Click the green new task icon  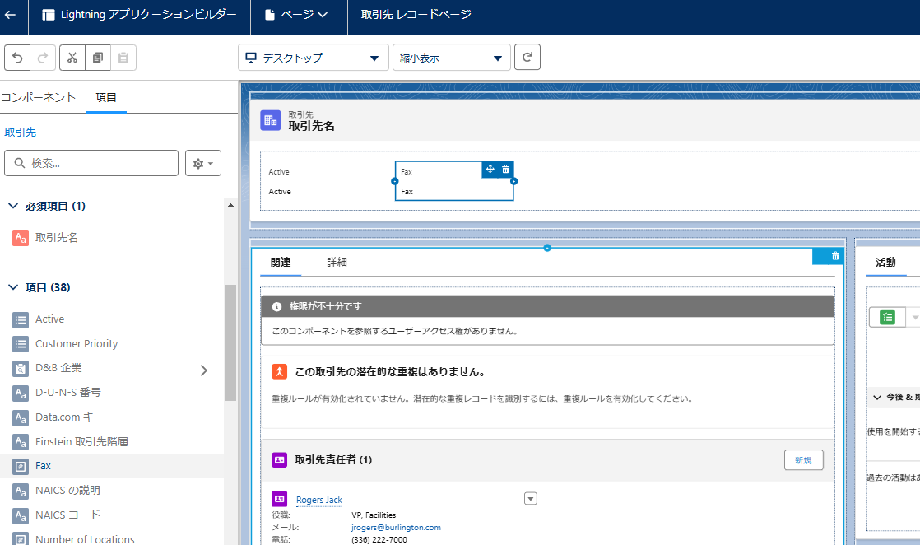[x=887, y=317]
